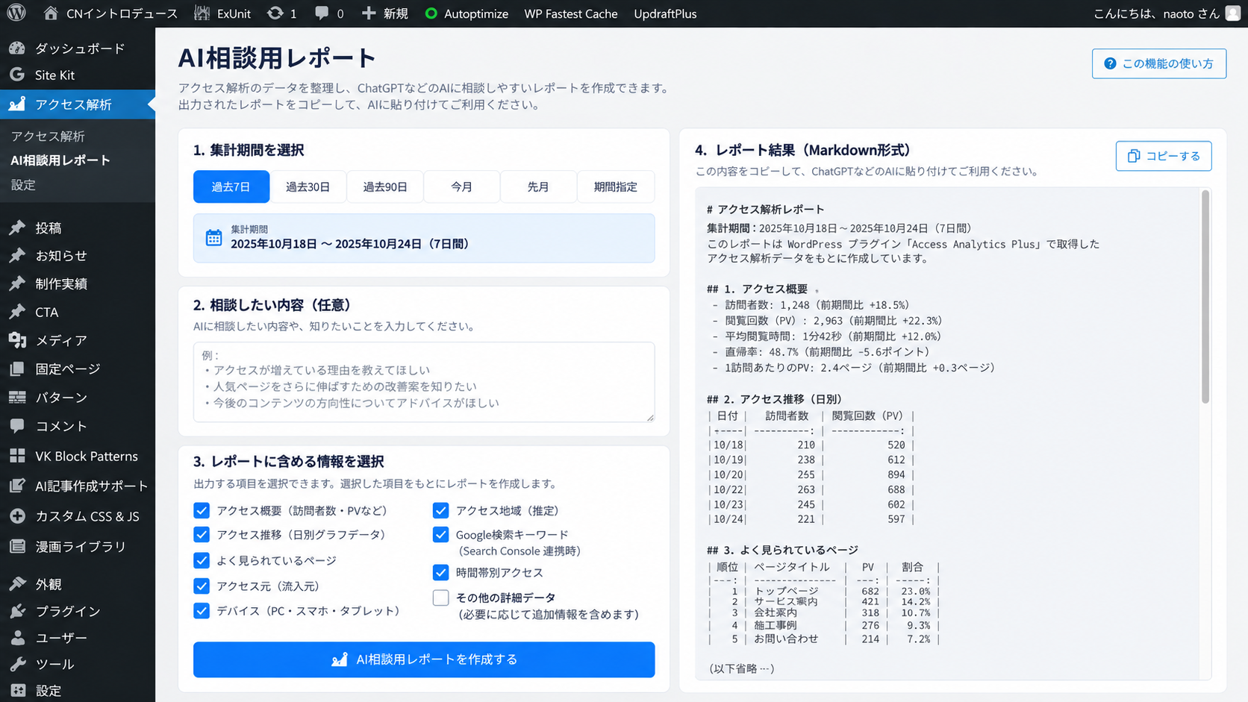The width and height of the screenshot is (1248, 702).
Task: Click the 投稿 pin icon in sidebar
Action: point(17,228)
